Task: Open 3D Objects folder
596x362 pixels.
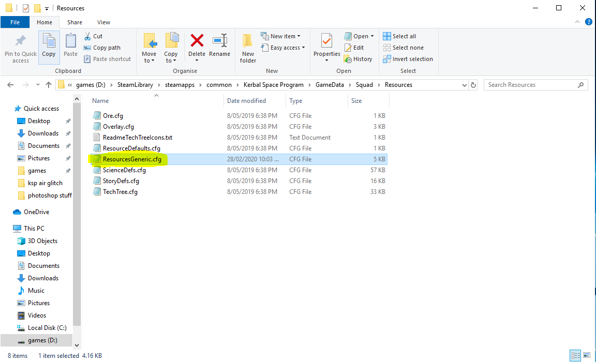Action: coord(42,241)
